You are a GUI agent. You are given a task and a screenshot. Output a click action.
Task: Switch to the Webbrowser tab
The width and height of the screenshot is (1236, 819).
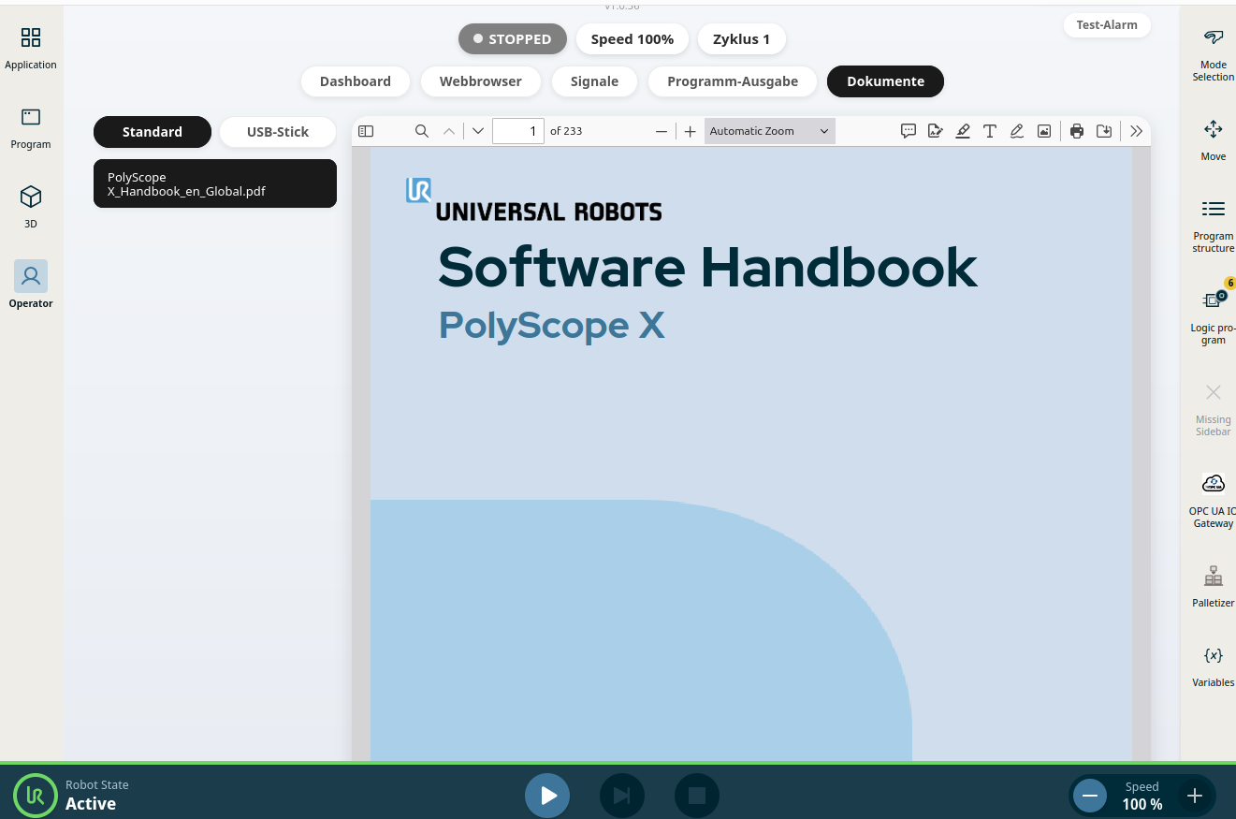481,81
